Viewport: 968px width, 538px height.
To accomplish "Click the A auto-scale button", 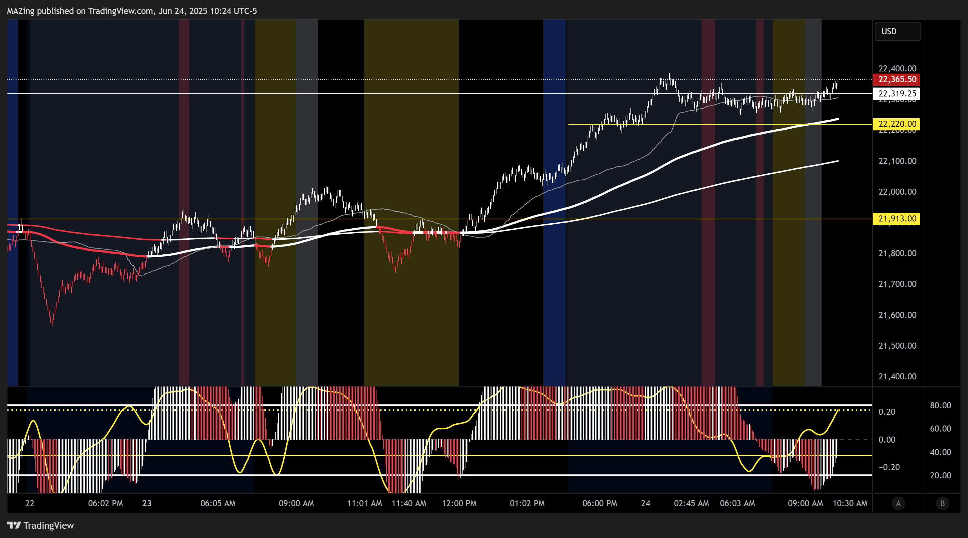I will [x=898, y=503].
